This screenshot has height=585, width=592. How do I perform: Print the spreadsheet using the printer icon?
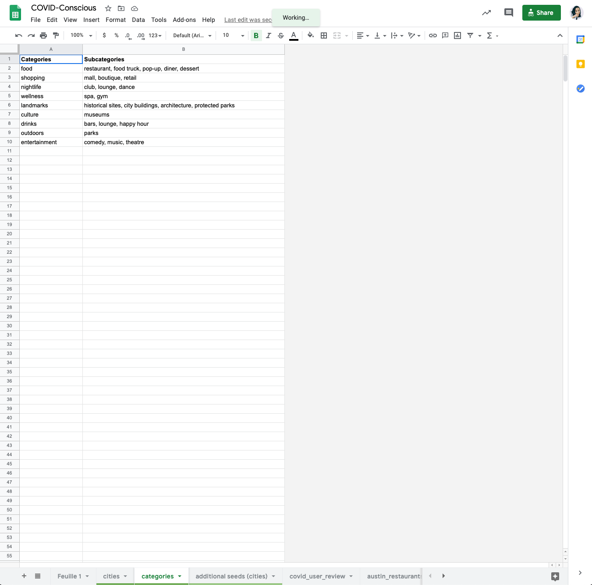tap(43, 35)
